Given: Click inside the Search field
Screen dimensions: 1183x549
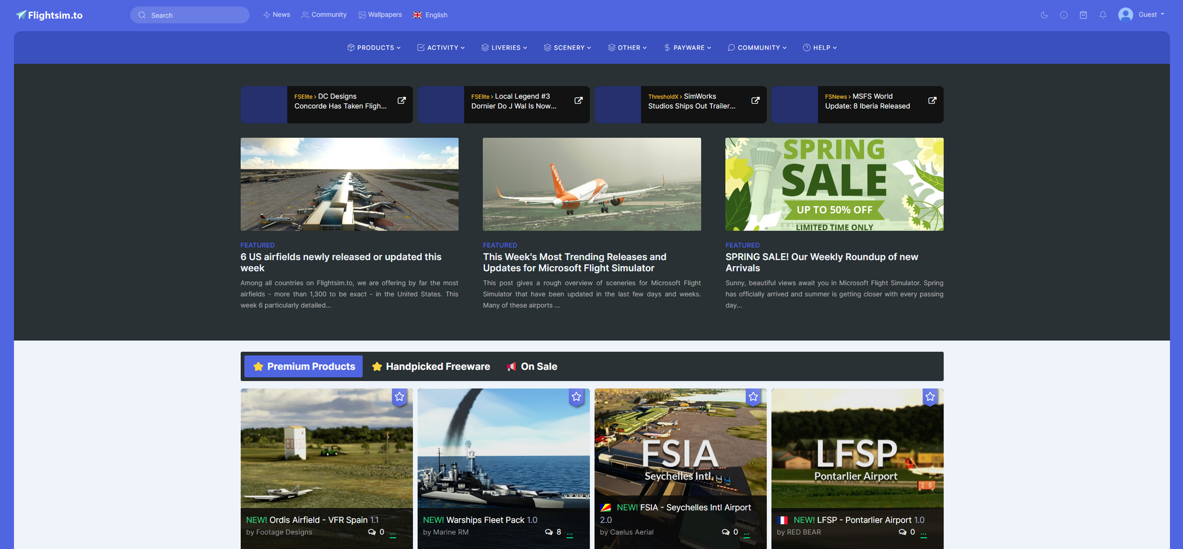Looking at the screenshot, I should coord(190,15).
